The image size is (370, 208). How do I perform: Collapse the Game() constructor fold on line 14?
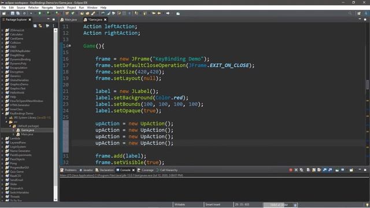point(70,46)
